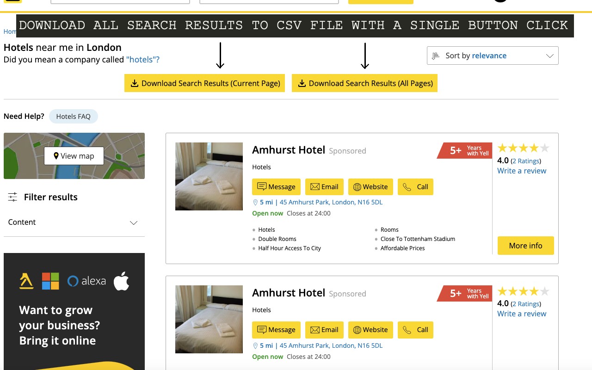The height and width of the screenshot is (370, 592).
Task: Click the Microsoft logo in the ad banner
Action: coord(51,281)
